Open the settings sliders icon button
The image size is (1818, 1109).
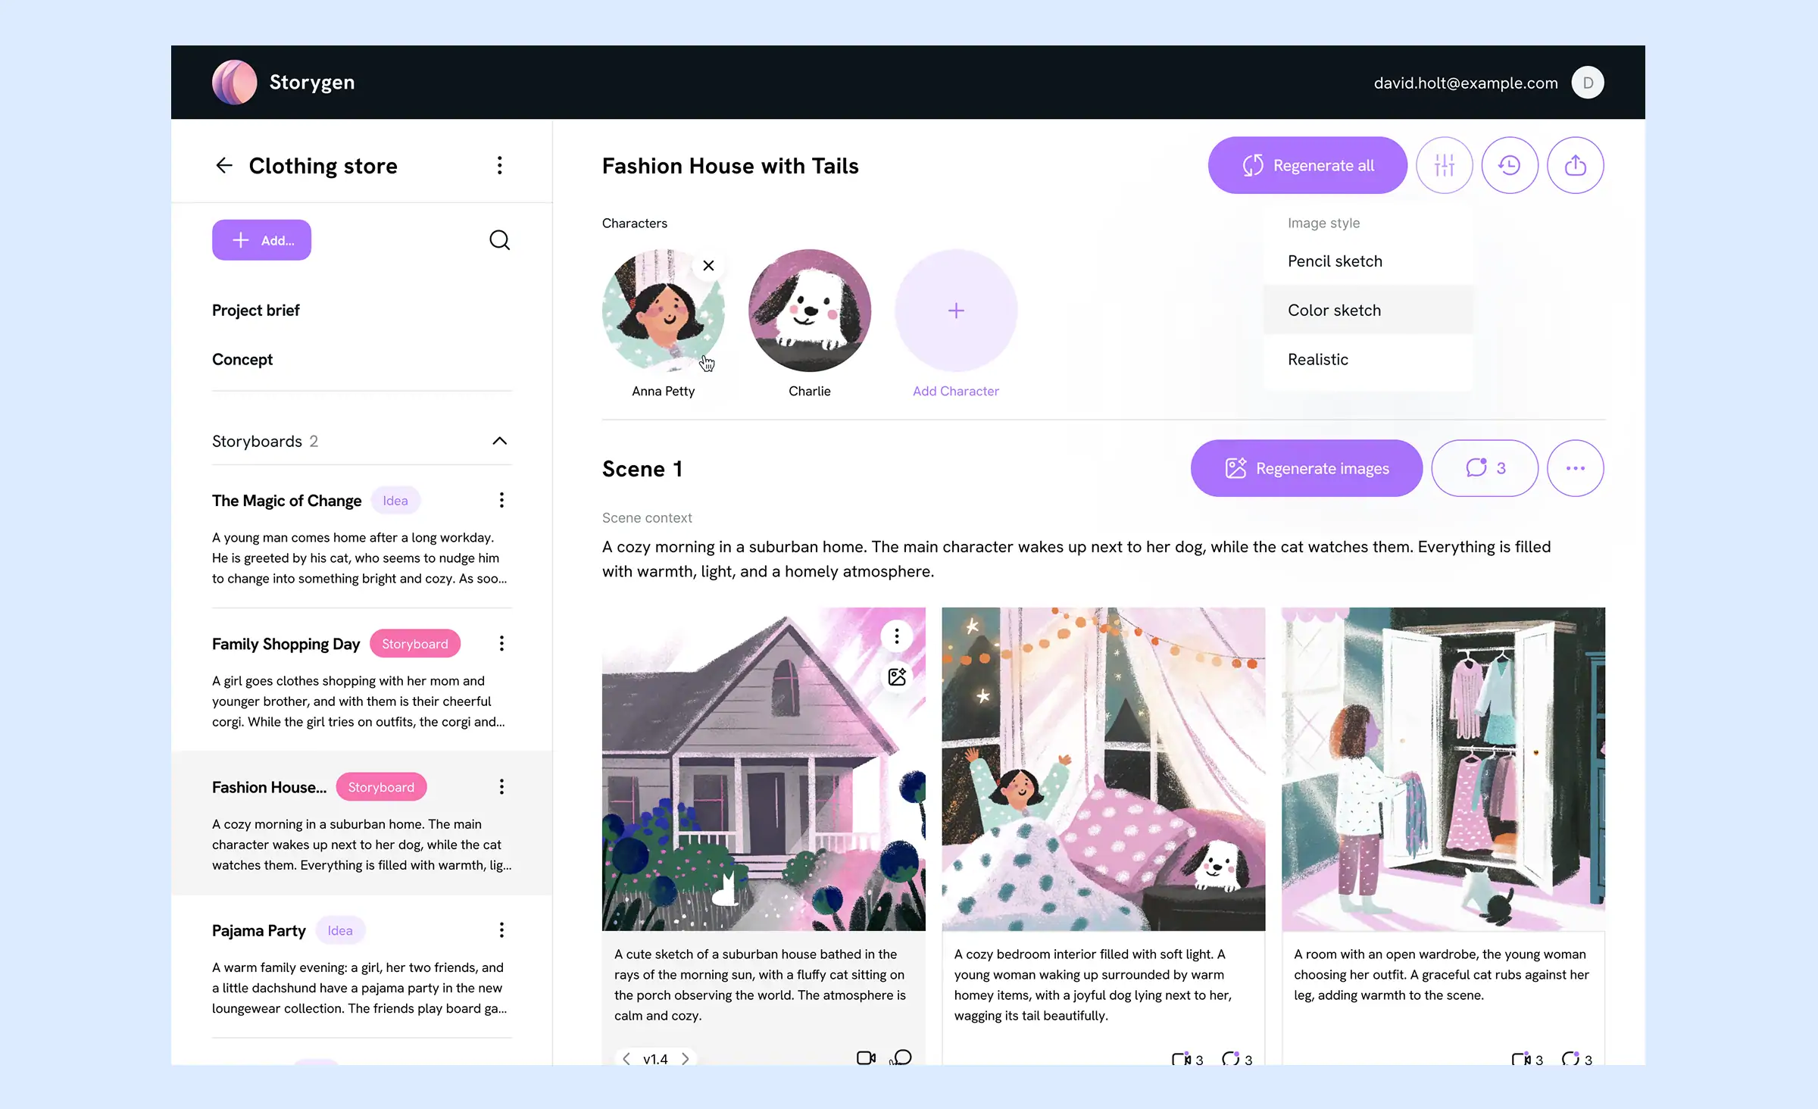[x=1445, y=165]
